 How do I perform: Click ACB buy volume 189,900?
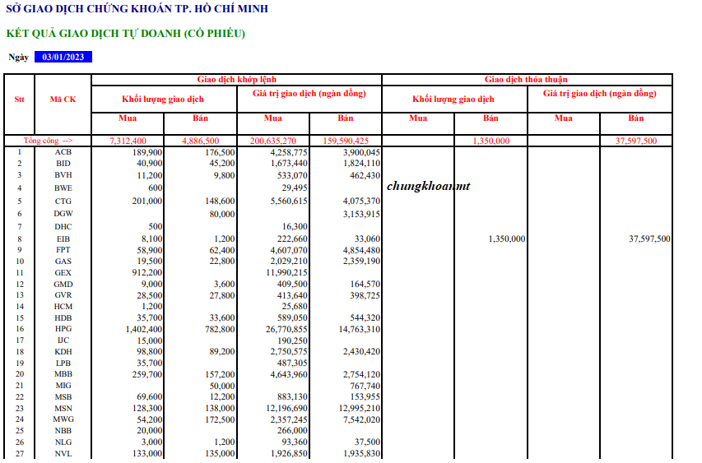147,152
